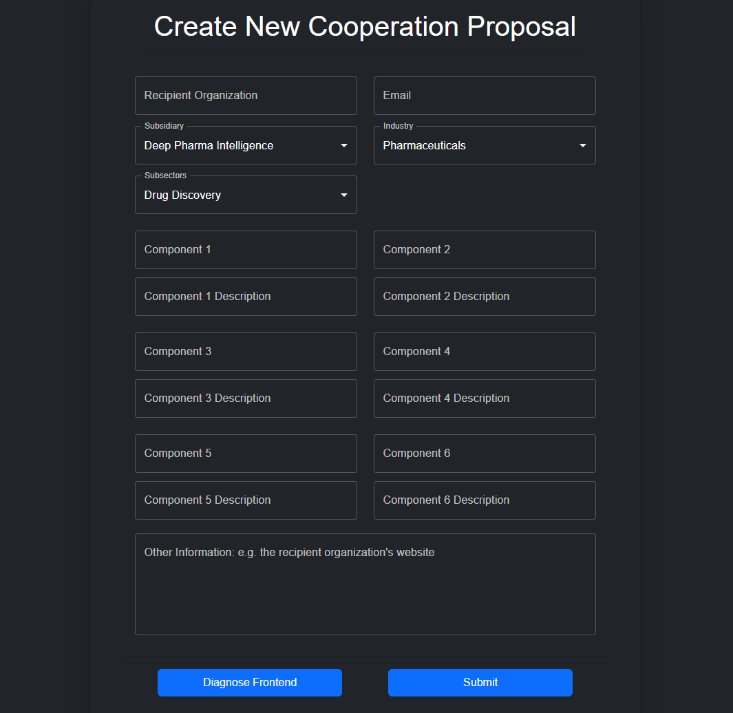Select the Component 6 field
Screen dimensions: 733x713
[484, 454]
